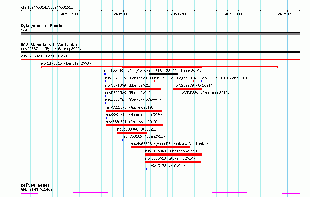Click blue marker under nsv5620506

click(x=106, y=96)
